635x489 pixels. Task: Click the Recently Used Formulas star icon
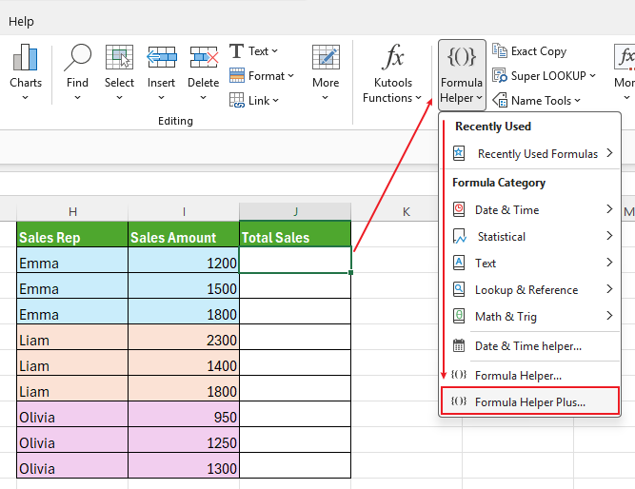pos(459,153)
